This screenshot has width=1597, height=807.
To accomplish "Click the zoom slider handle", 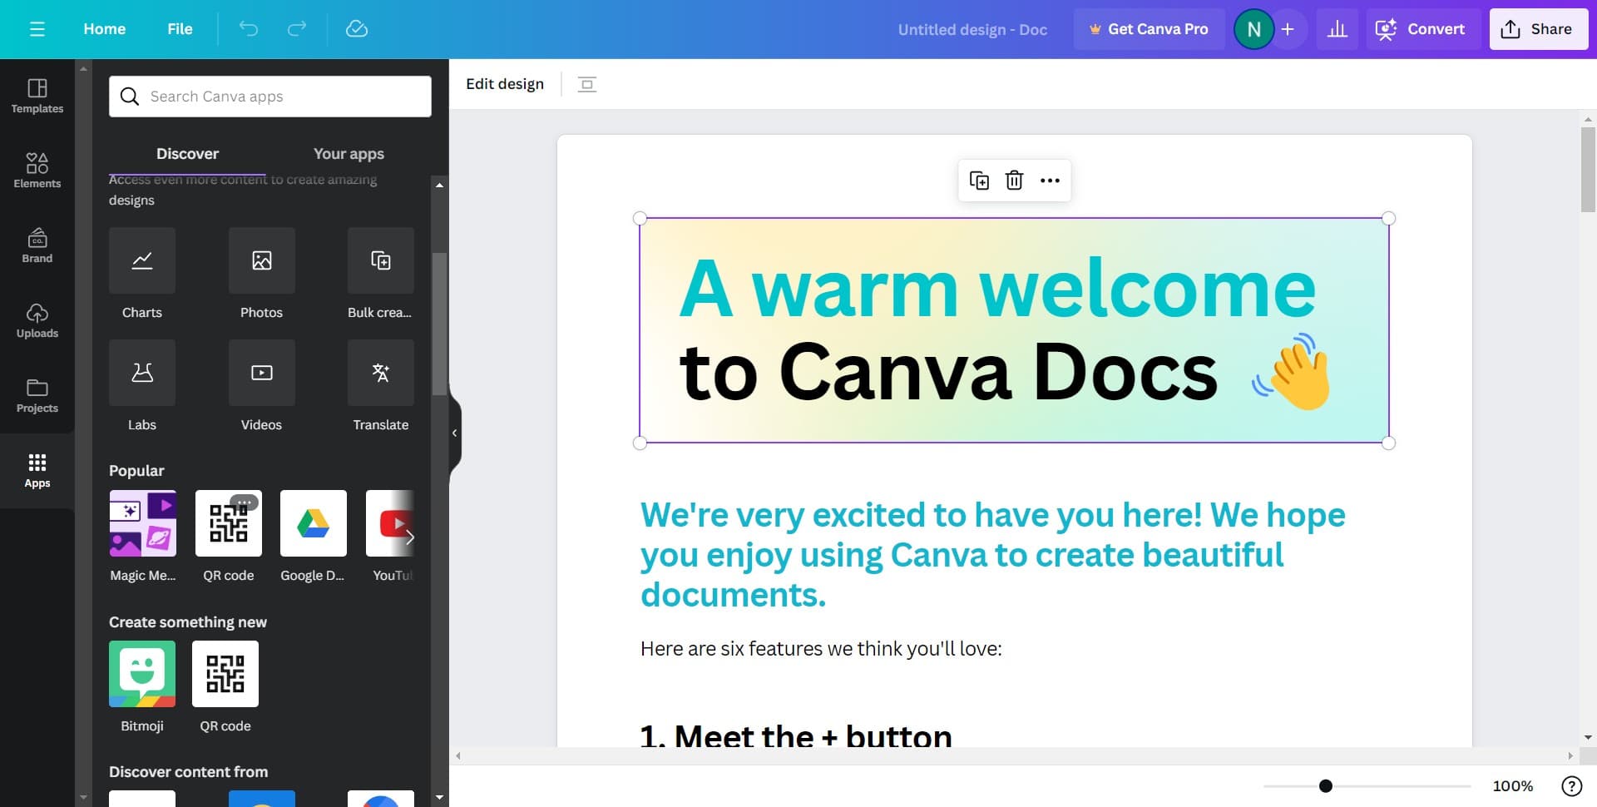I will pos(1326,786).
